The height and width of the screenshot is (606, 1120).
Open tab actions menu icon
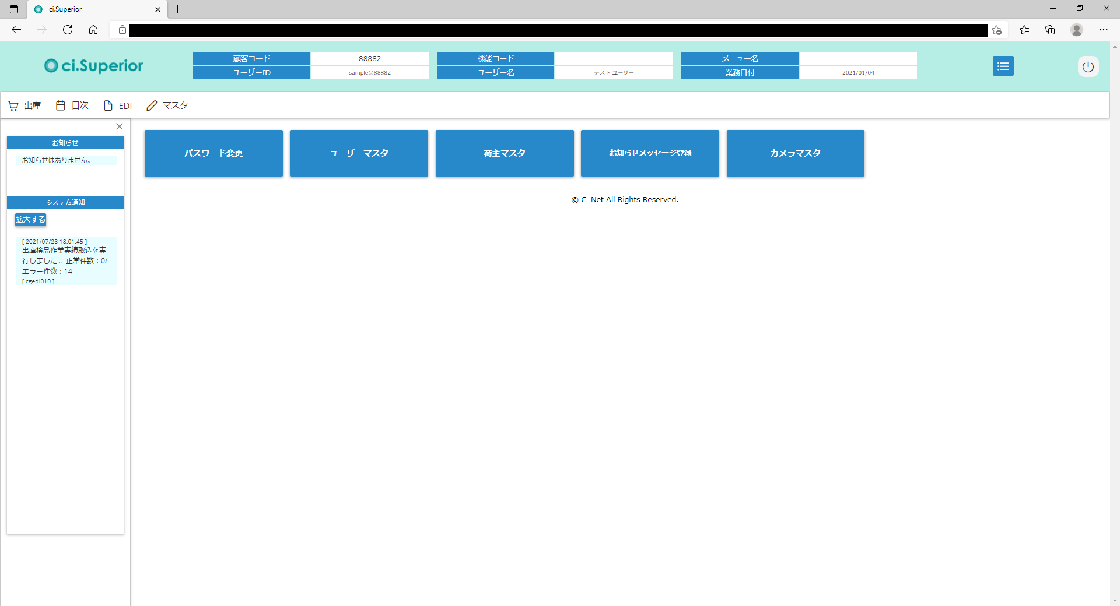[14, 9]
